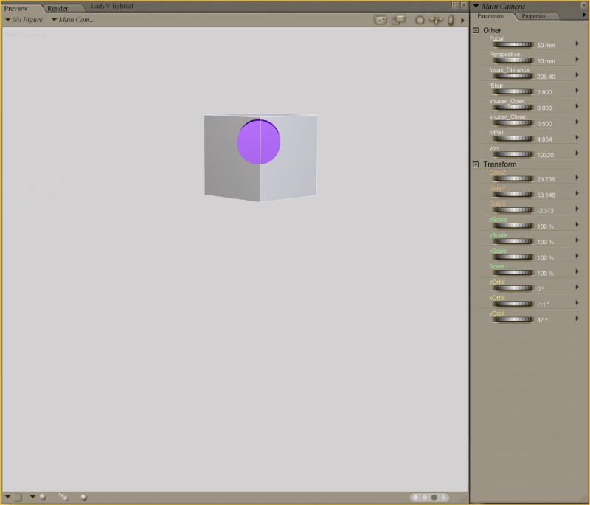Click the yon value 10320
The image size is (590, 505).
545,155
